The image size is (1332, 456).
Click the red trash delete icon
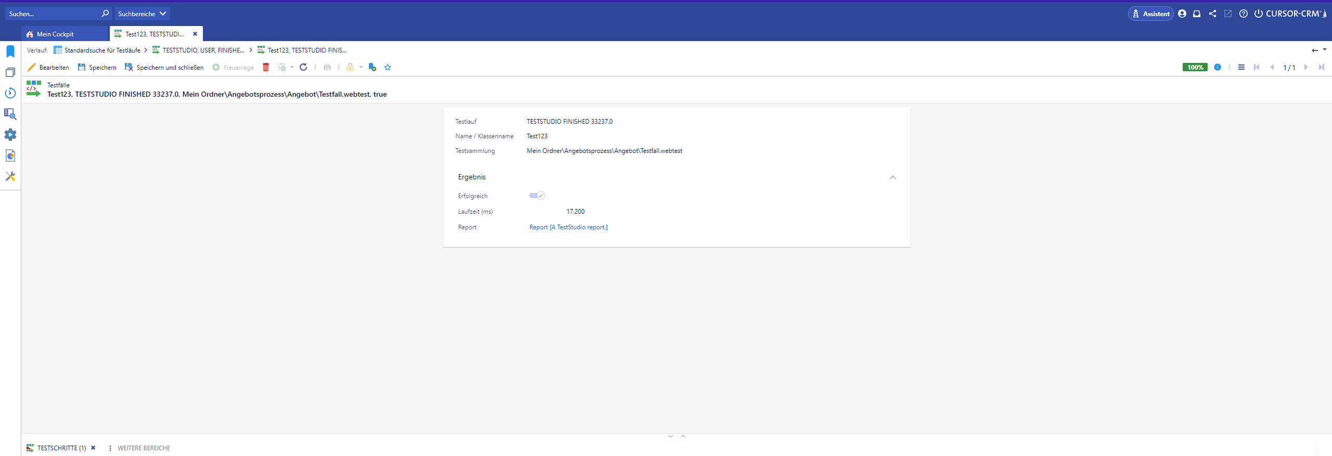(x=266, y=67)
